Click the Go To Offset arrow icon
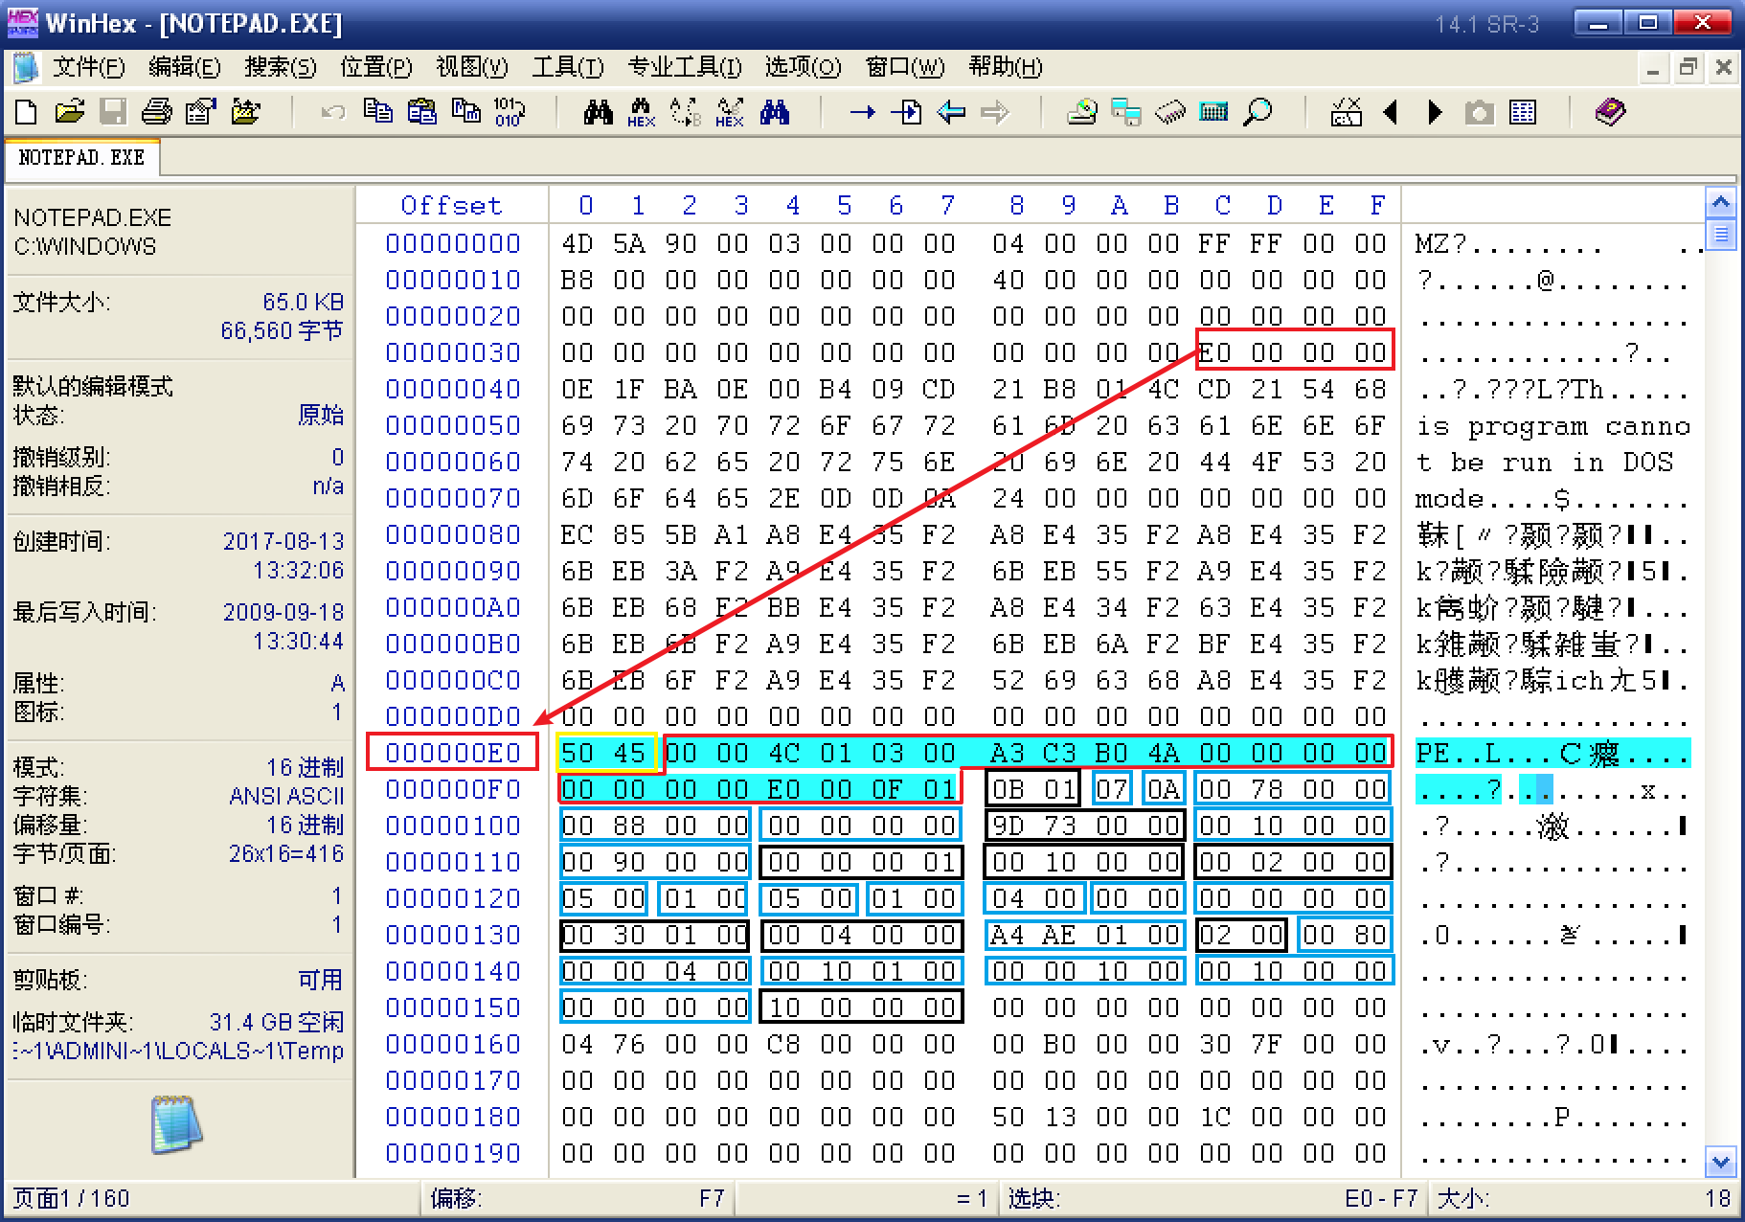Viewport: 1745px width, 1222px height. (862, 112)
